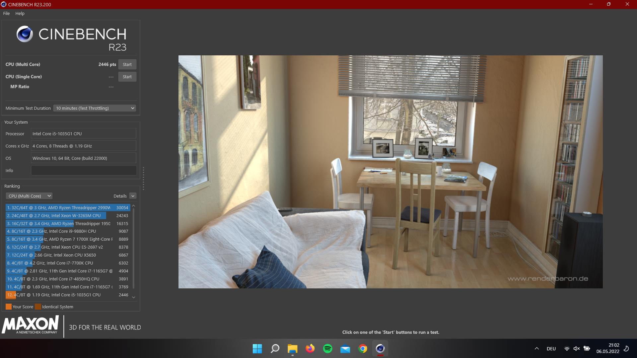Viewport: 637px width, 358px height.
Task: Select ranking row 2 Intel Xeon W-3265M
Action: tap(68, 215)
